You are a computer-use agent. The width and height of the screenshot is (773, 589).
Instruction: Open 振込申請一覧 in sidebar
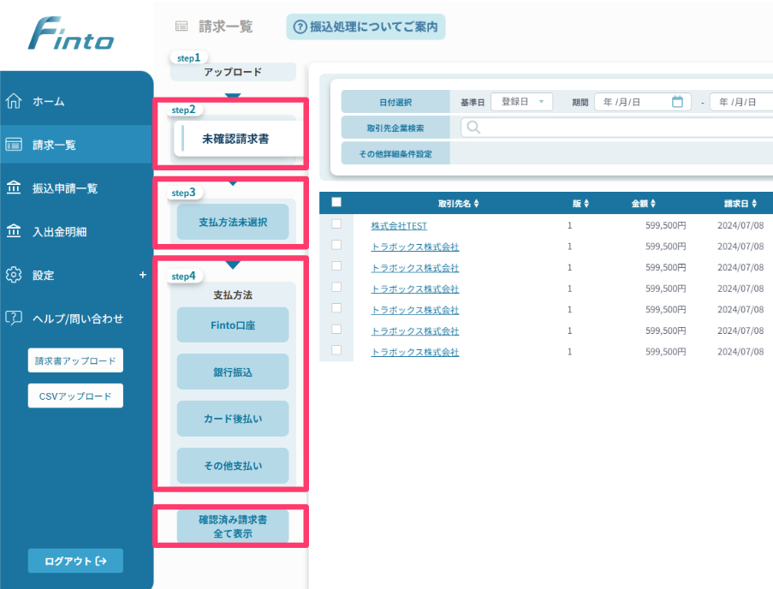(x=65, y=188)
